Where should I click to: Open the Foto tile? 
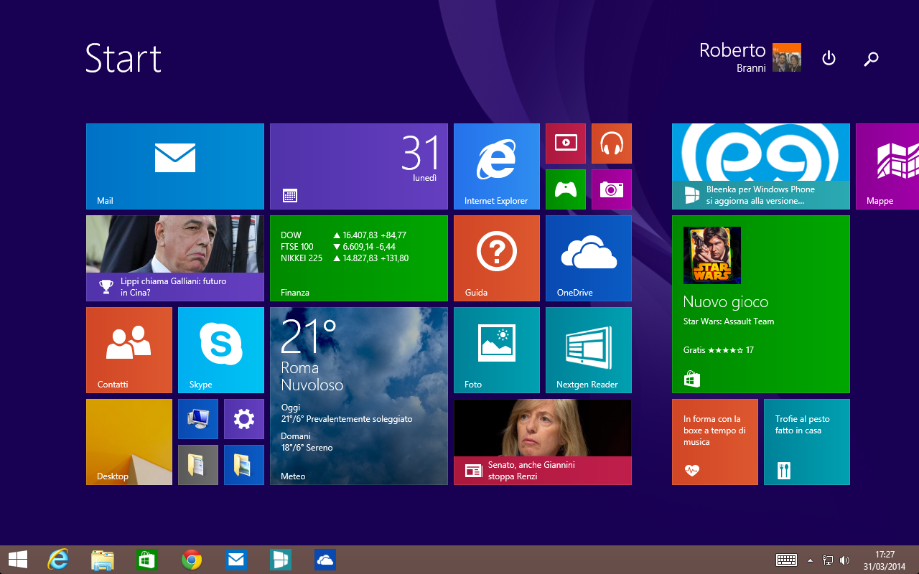pos(497,350)
